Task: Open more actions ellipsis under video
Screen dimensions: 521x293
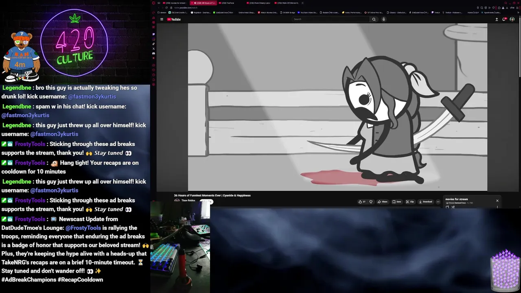Action: (x=438, y=202)
